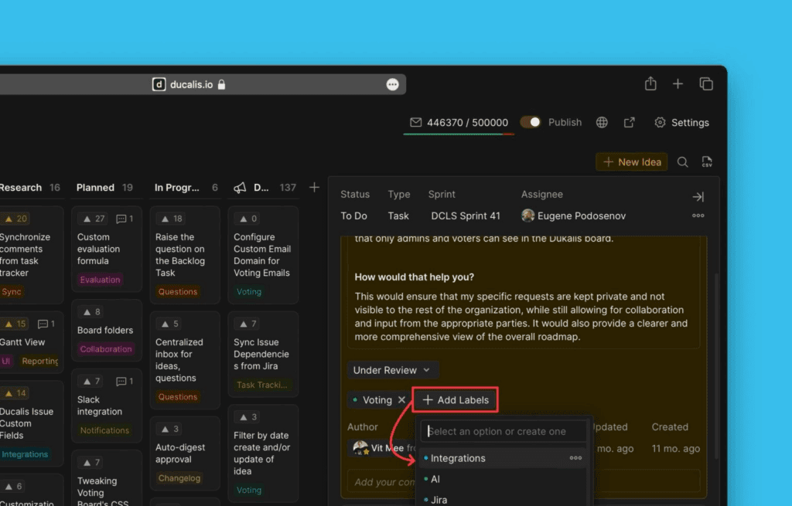Open three-dot menu beside Integrations label

coord(575,458)
